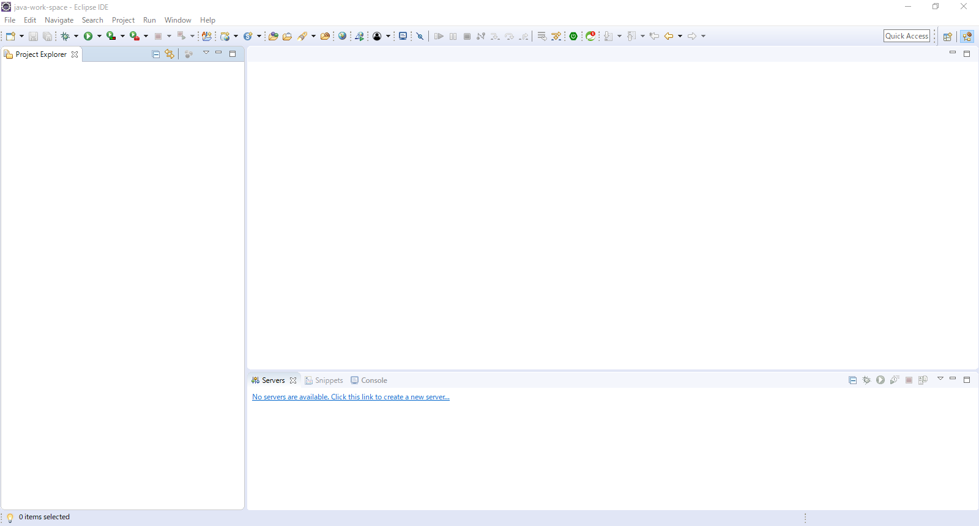Click the External Tools run icon

pyautogui.click(x=135, y=36)
